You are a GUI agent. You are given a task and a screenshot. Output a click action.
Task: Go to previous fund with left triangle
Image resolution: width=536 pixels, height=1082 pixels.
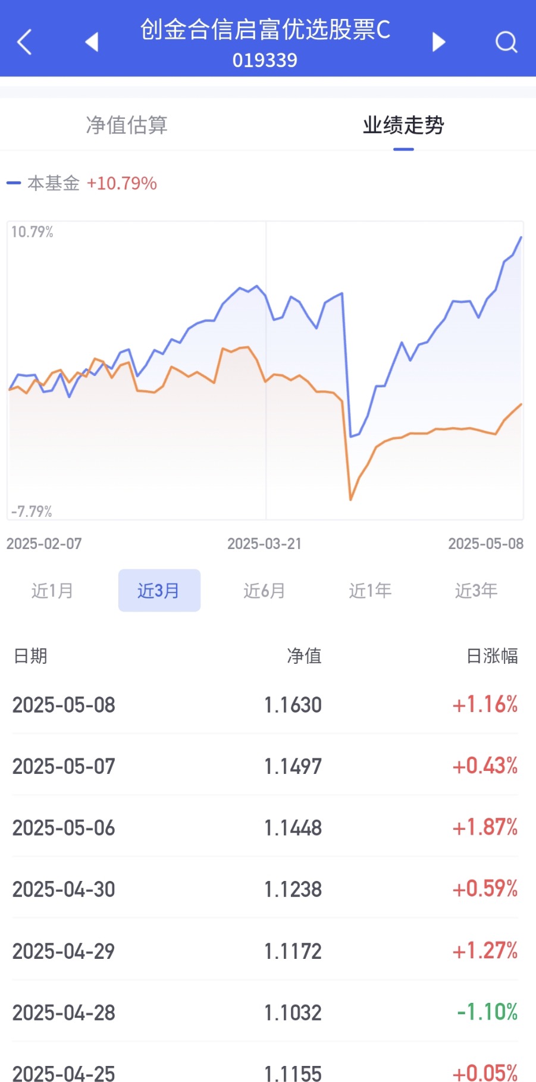coord(92,42)
